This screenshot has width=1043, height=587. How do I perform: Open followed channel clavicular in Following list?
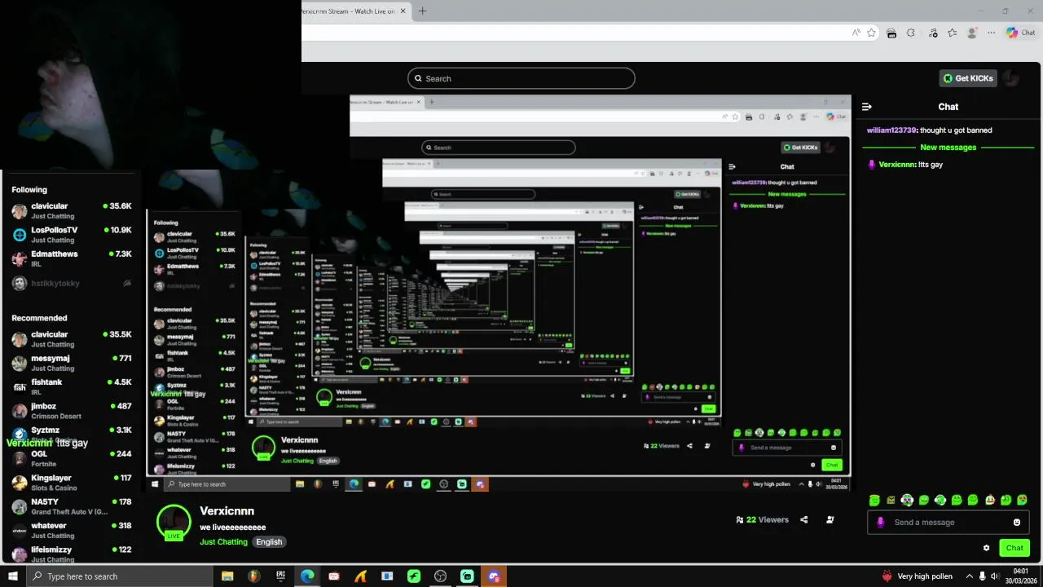pyautogui.click(x=72, y=210)
